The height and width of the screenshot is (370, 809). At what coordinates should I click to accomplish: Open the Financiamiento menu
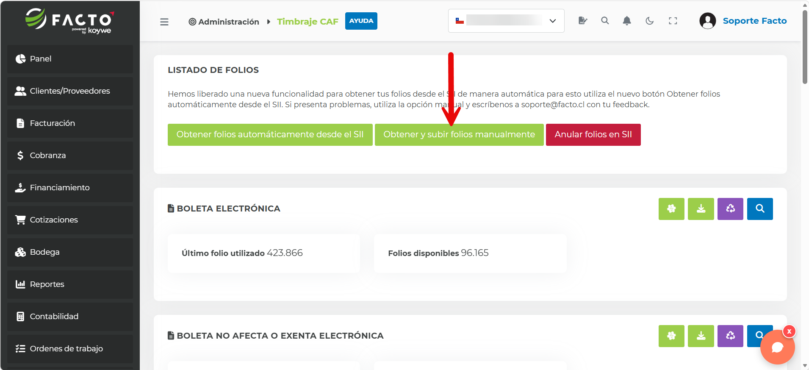(70, 188)
